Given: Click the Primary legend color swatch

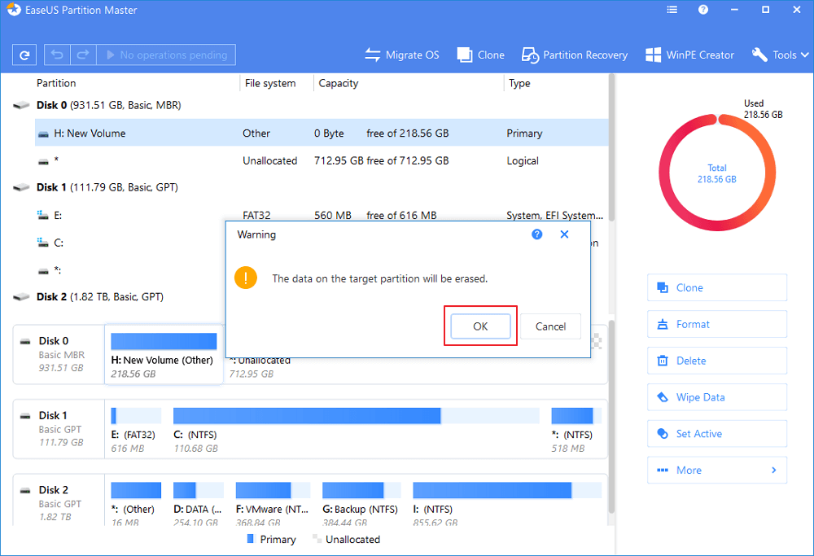Looking at the screenshot, I should coord(251,539).
